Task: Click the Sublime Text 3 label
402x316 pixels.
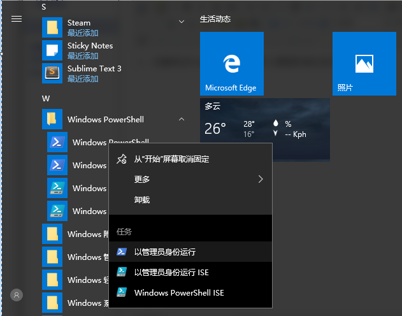Action: point(94,69)
